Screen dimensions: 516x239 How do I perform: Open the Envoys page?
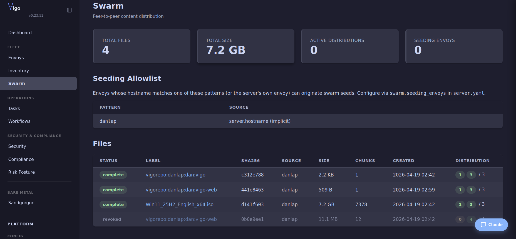pos(16,58)
